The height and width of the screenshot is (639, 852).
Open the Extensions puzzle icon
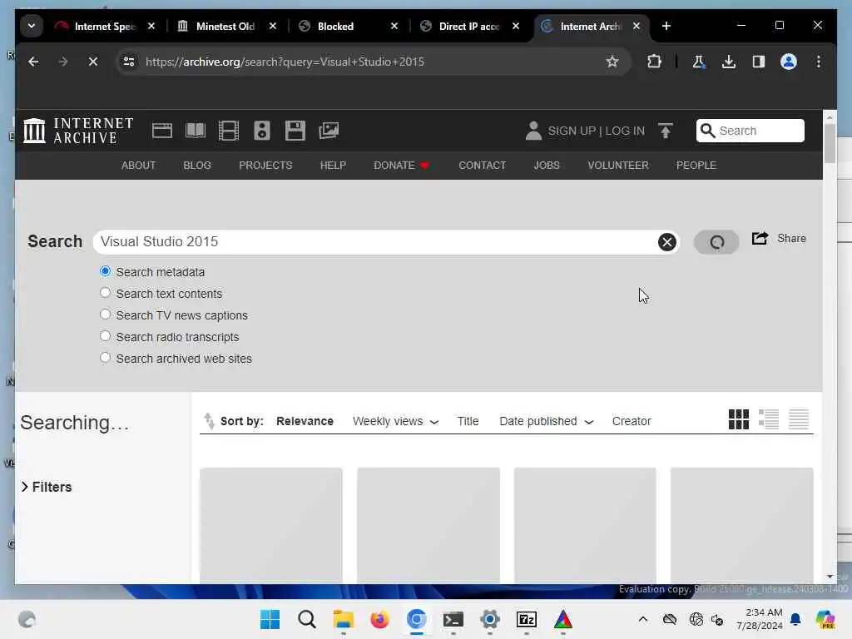pos(654,62)
